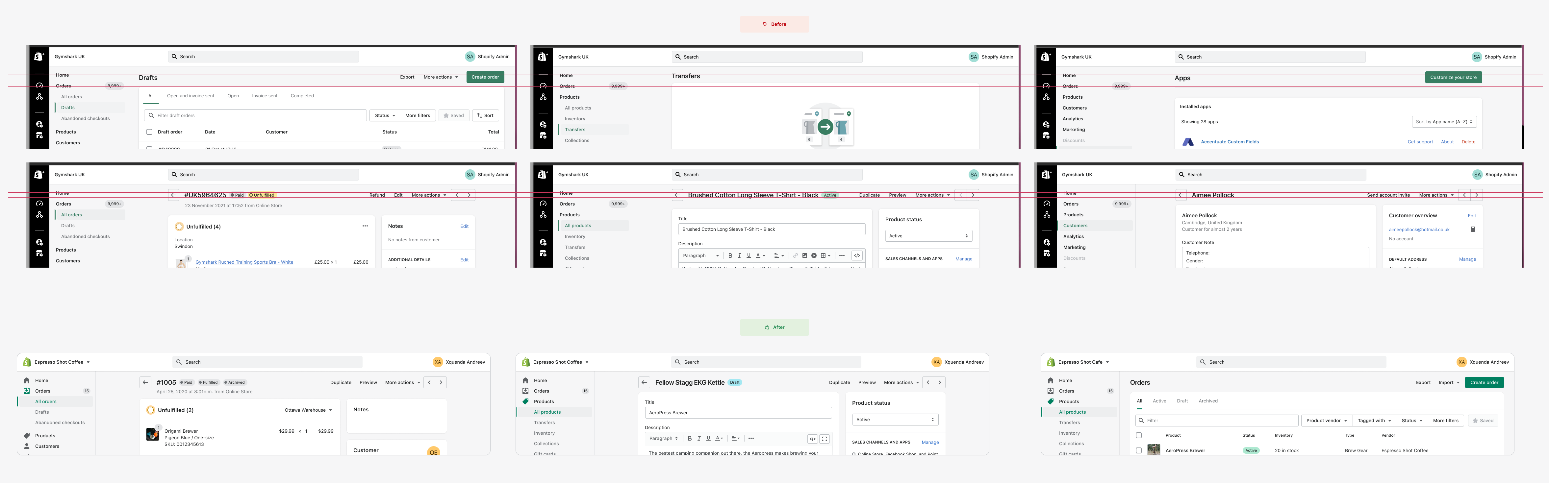Click back arrow beside order #UK5964625
Viewport: 1549px width, 483px height.
[x=174, y=195]
